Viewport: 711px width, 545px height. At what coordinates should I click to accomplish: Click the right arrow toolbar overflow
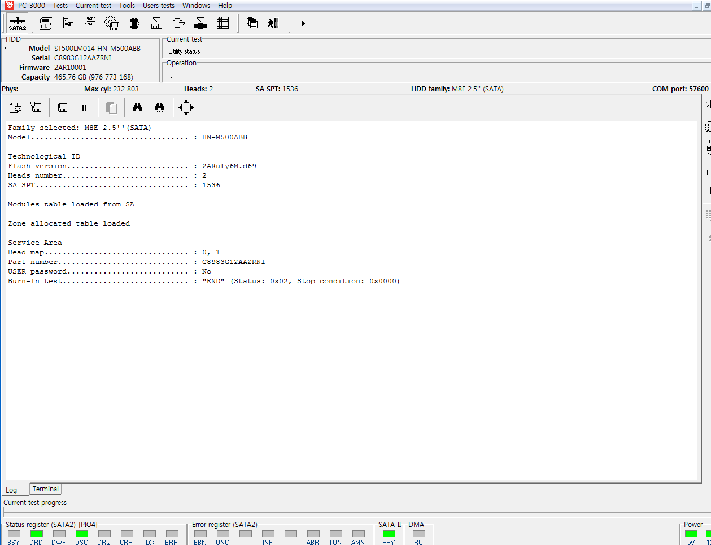(x=303, y=23)
